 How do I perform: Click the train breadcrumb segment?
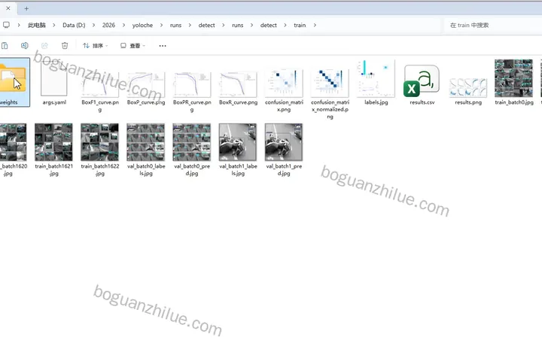click(x=300, y=26)
